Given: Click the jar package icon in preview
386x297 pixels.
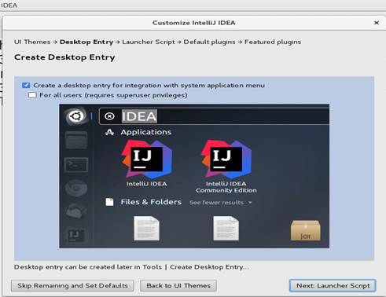Looking at the screenshot, I should pos(306,230).
